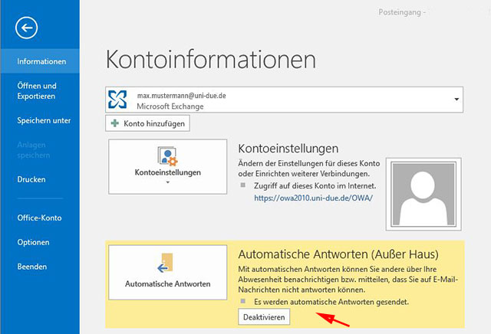
Task: Select Informationen in the sidebar
Action: point(42,61)
